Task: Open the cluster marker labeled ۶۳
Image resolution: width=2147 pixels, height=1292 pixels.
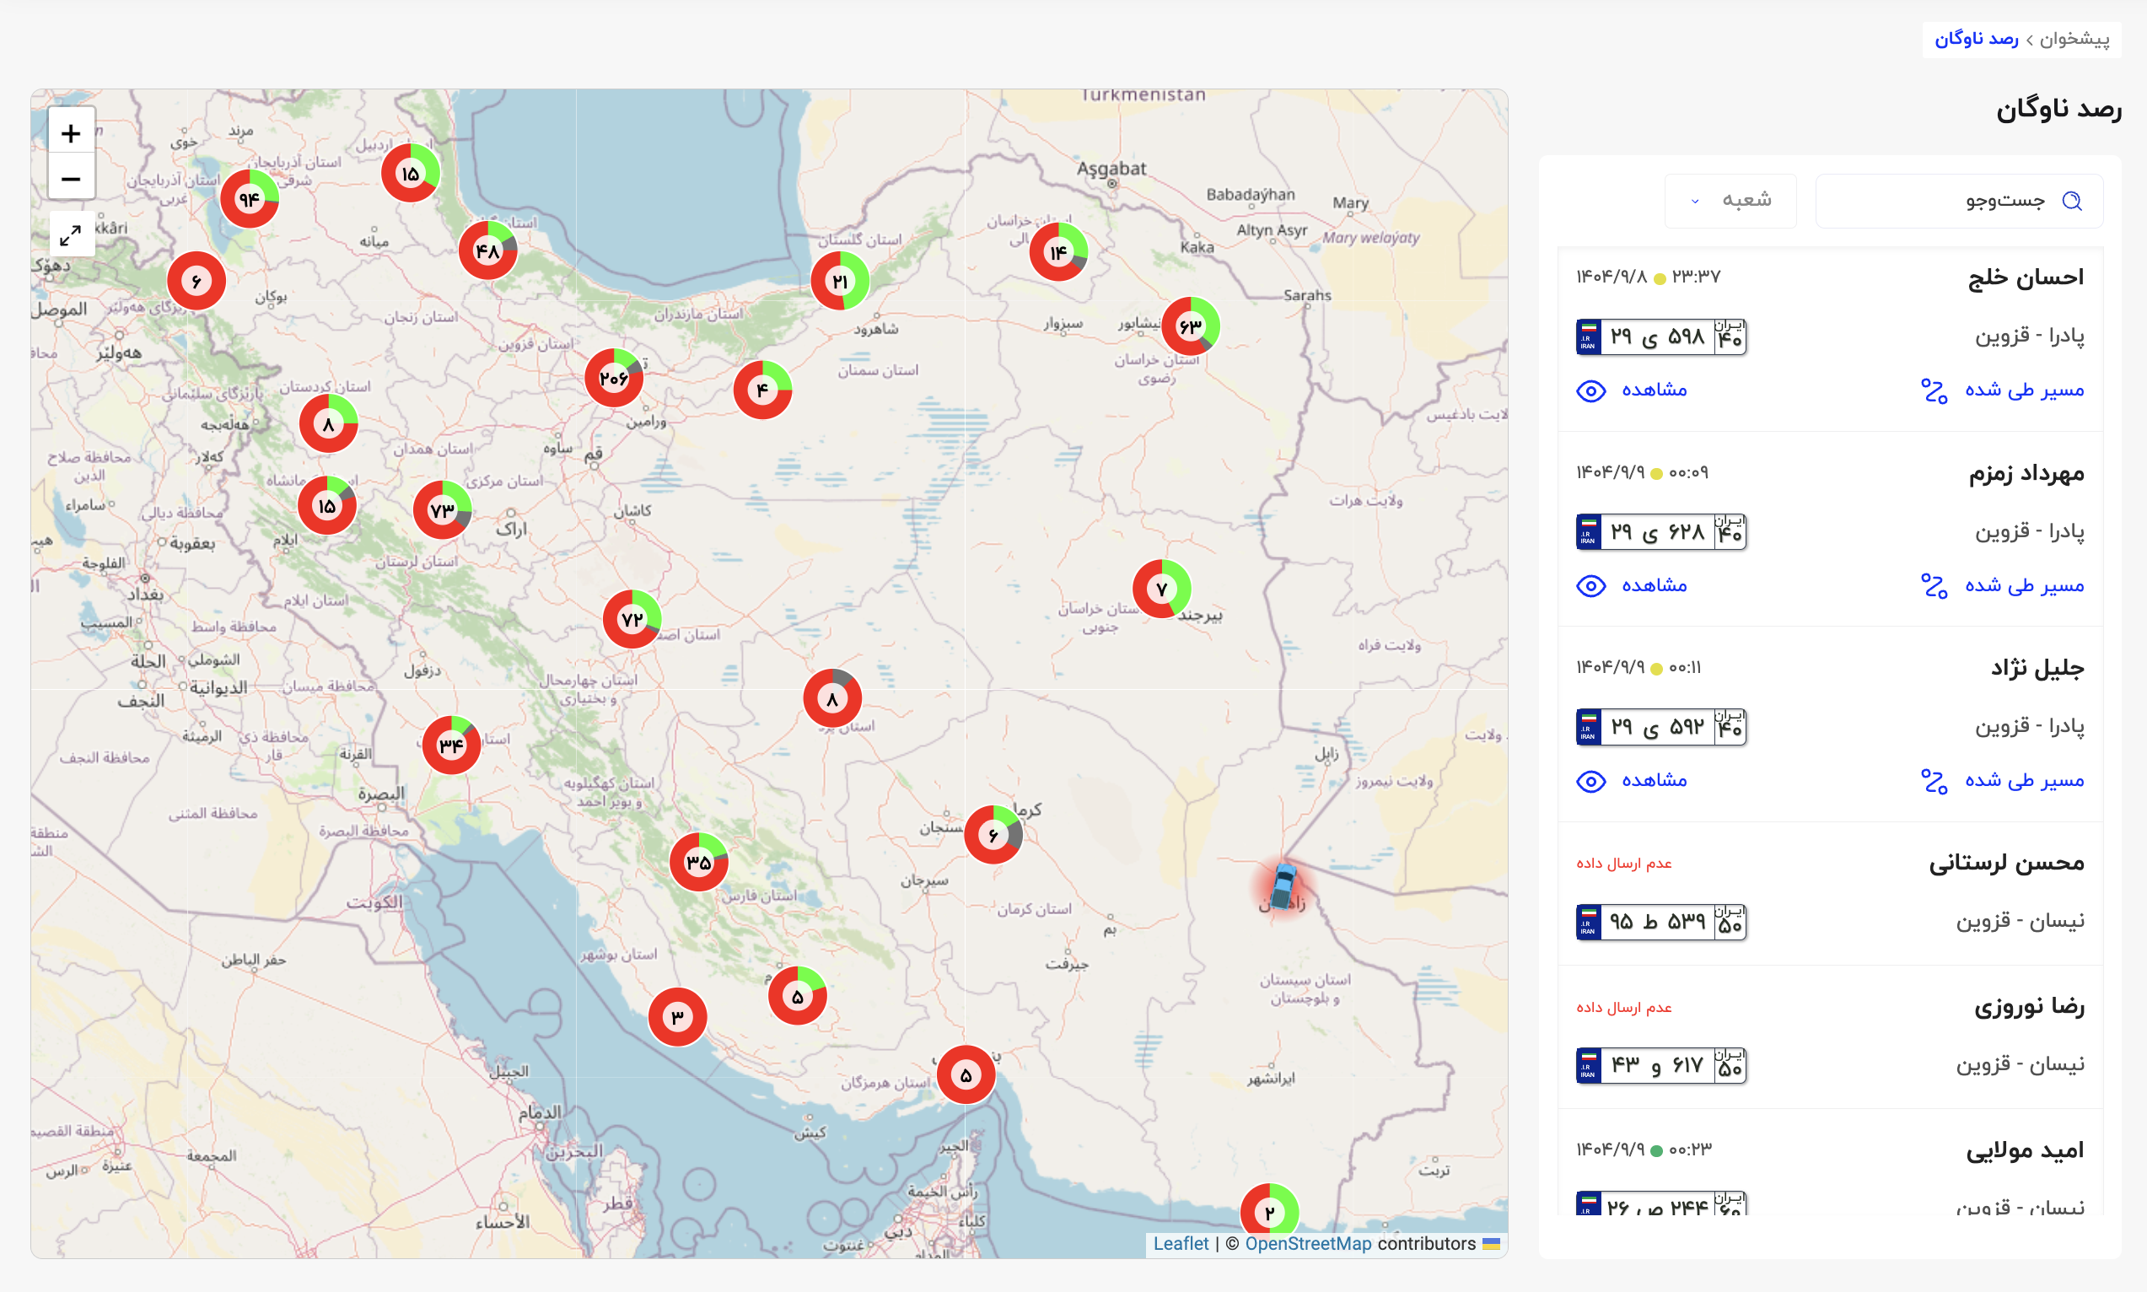Action: [x=1191, y=326]
